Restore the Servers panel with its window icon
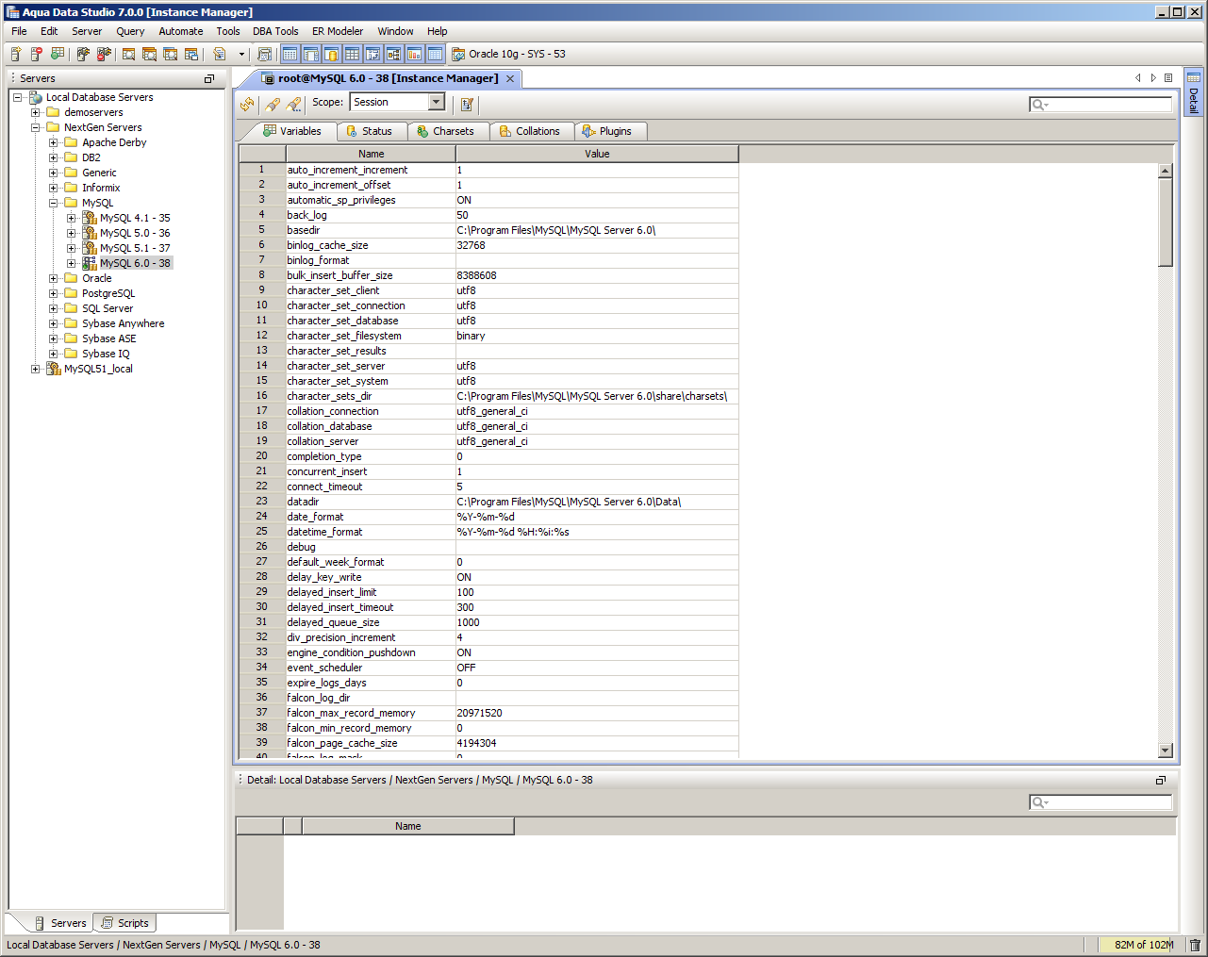 coord(209,78)
